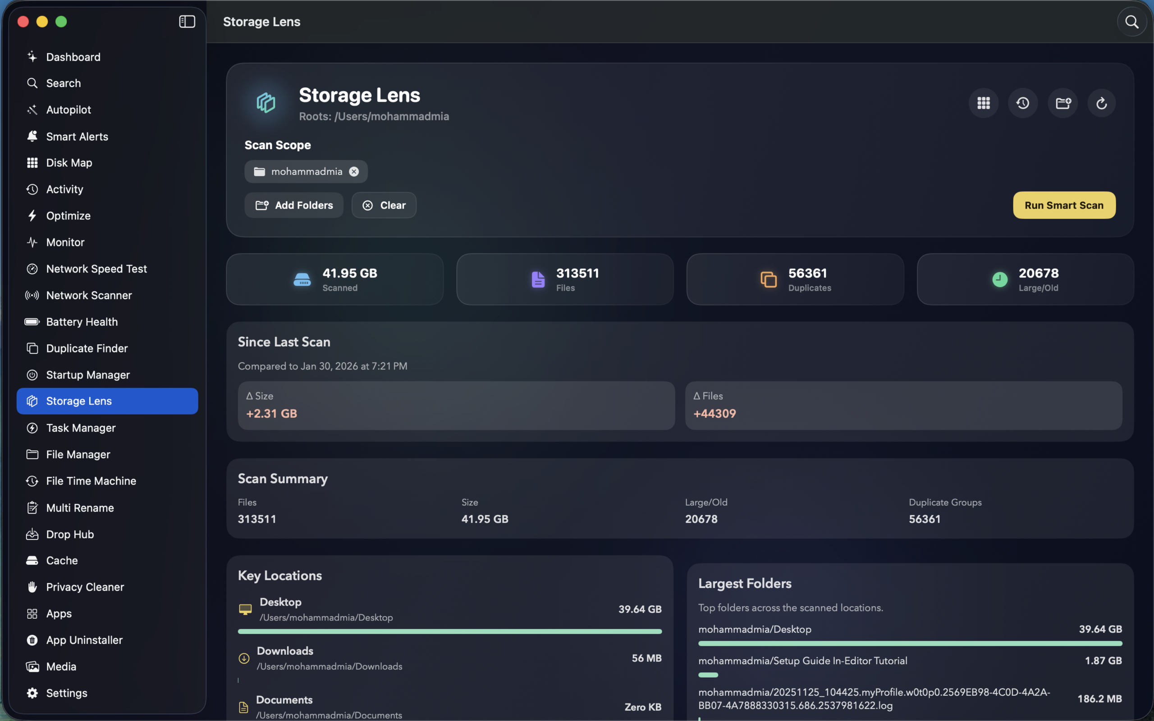Image resolution: width=1154 pixels, height=721 pixels.
Task: Click the Storage Lens logo icon
Action: [x=266, y=103]
